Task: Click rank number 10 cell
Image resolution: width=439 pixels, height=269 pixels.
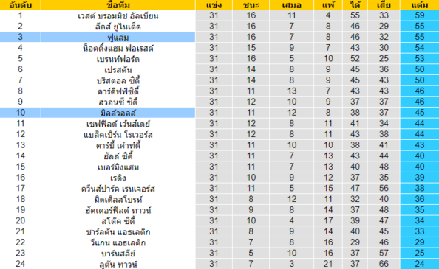Action: click(20, 113)
